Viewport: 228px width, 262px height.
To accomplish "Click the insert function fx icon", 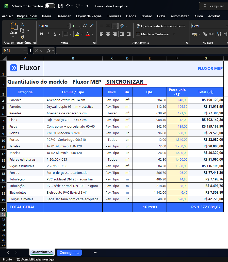I will (48, 51).
